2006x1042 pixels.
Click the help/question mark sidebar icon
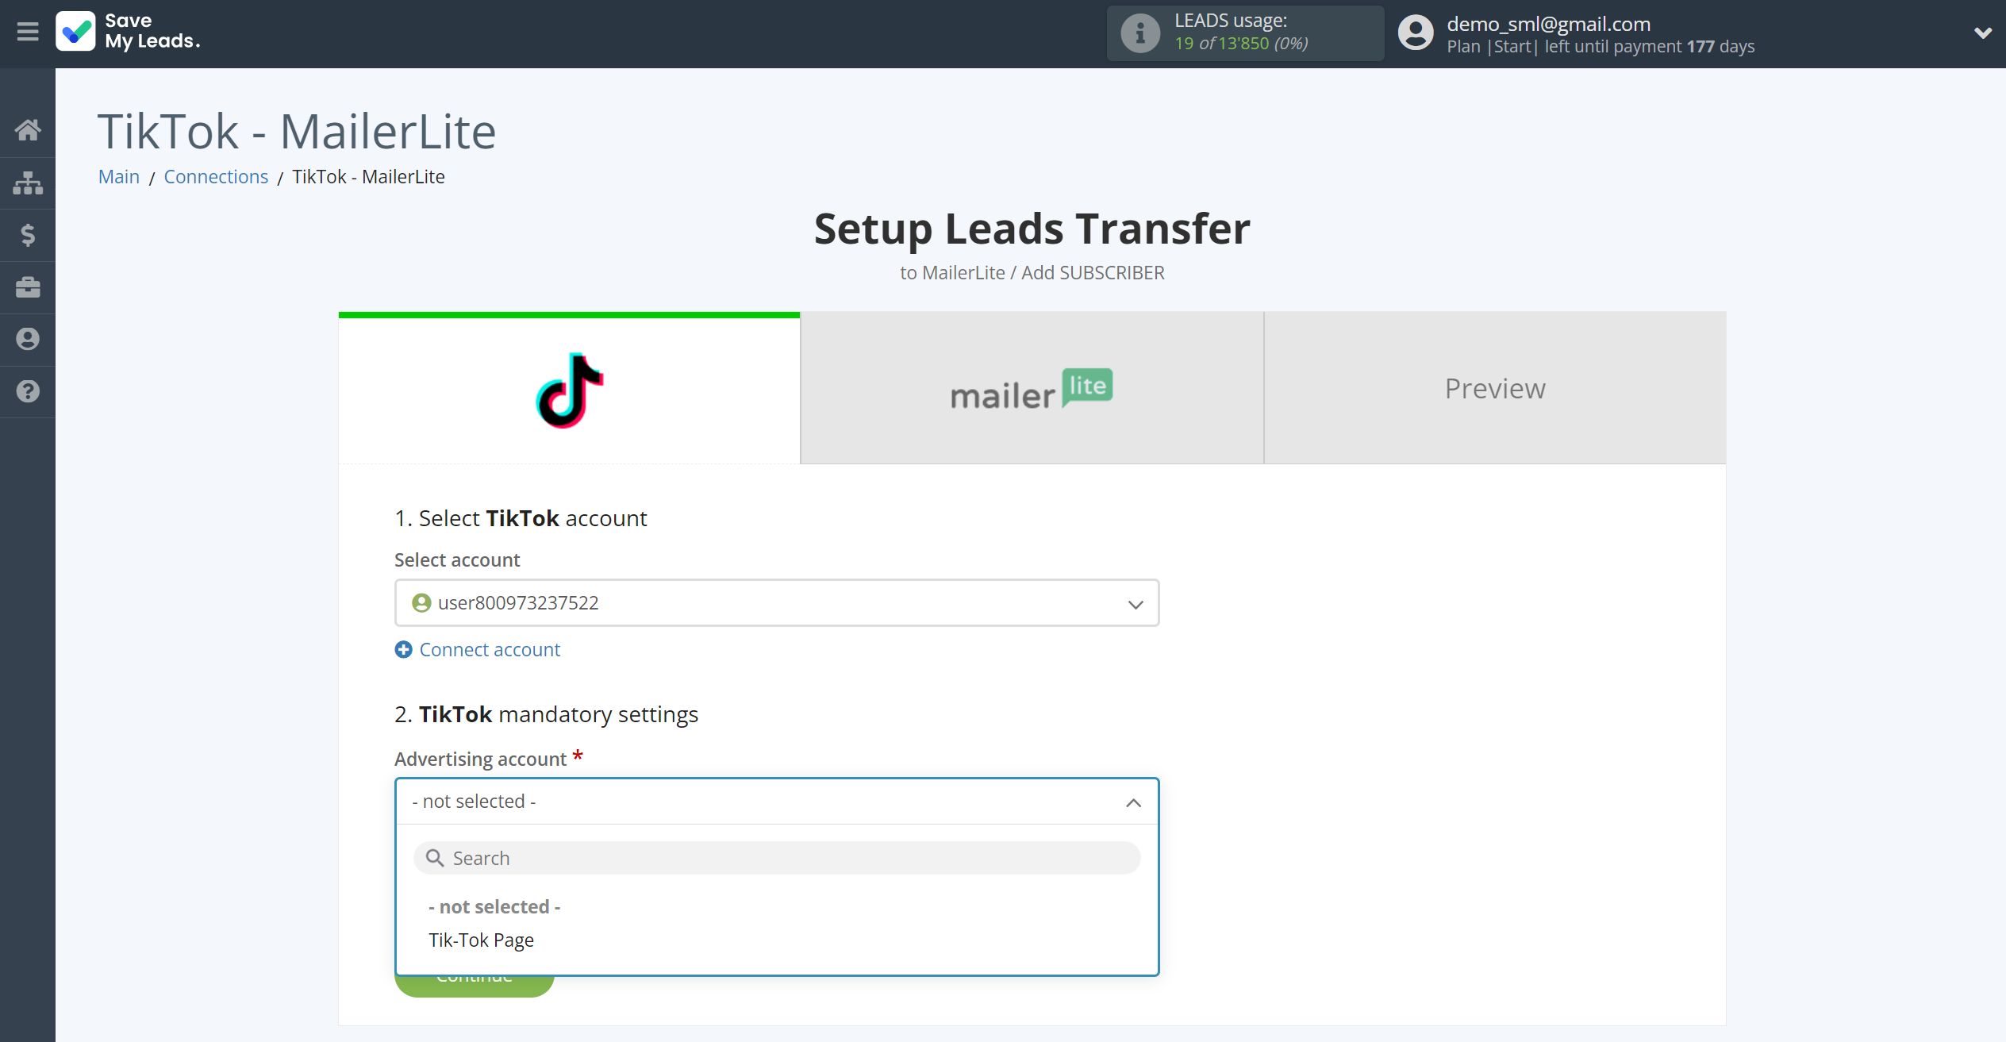click(28, 391)
